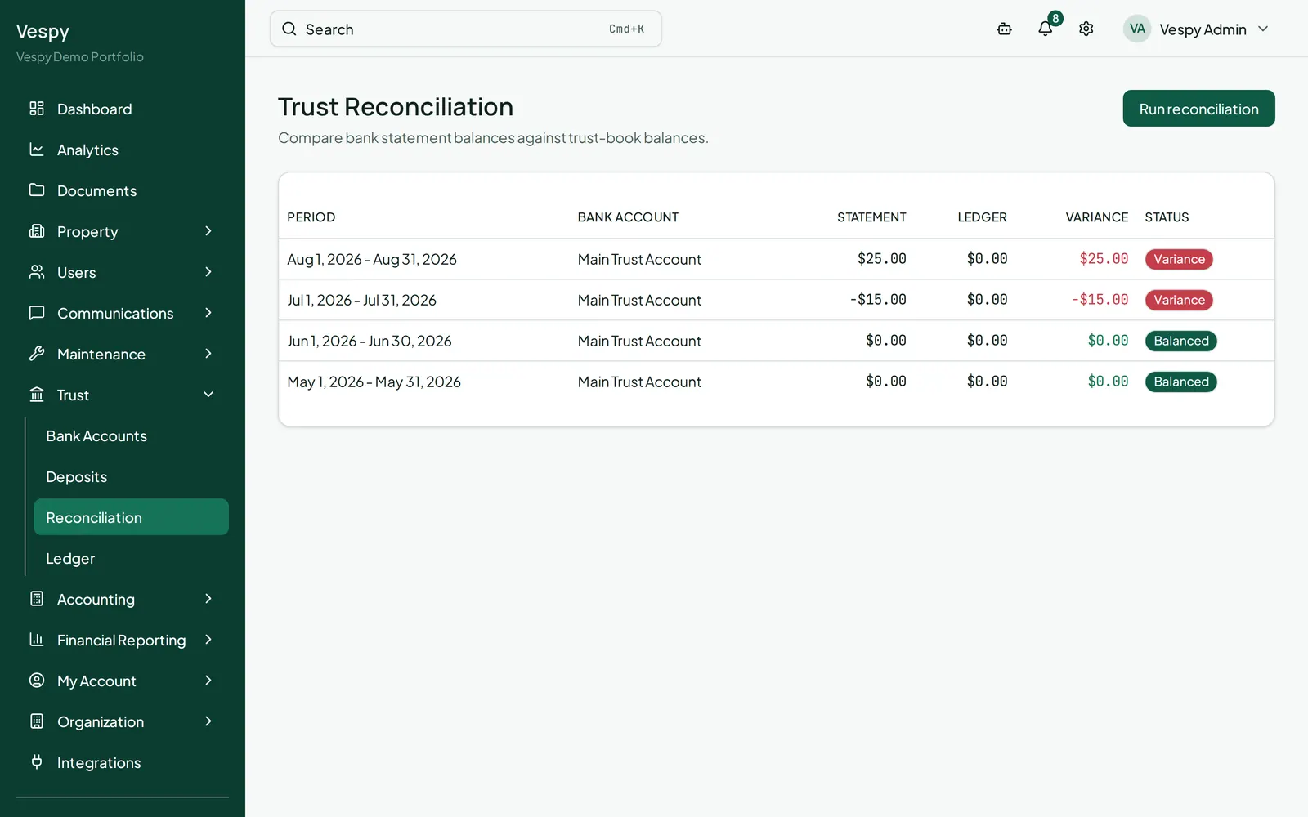The image size is (1308, 817).
Task: Click the VA avatar circle
Action: 1137,29
